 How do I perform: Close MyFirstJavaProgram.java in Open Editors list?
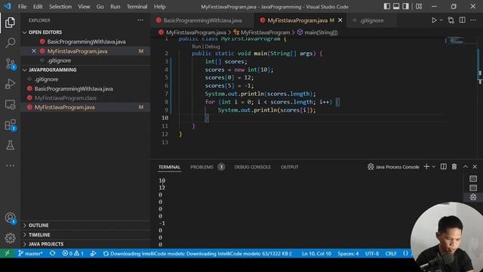click(x=34, y=51)
